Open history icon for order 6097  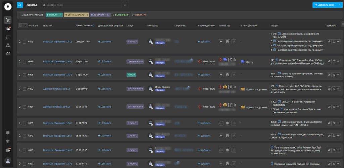point(334,61)
